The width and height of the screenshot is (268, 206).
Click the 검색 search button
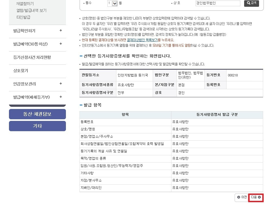click(x=251, y=3)
